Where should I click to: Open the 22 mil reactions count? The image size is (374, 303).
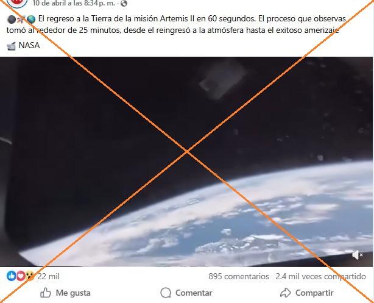coord(48,277)
